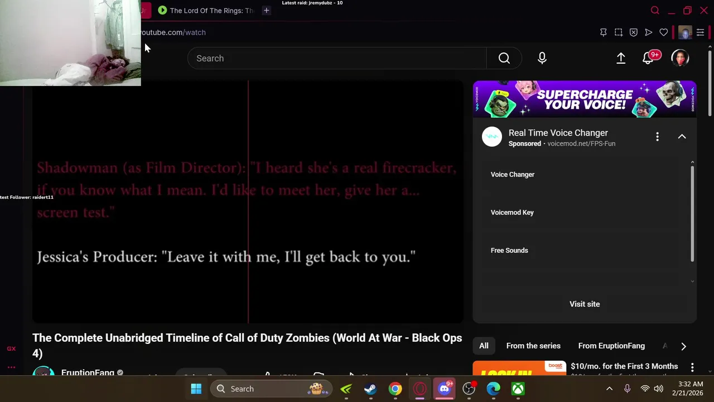Click the EruptionFang channel avatar
This screenshot has width=714, height=402.
[x=44, y=372]
